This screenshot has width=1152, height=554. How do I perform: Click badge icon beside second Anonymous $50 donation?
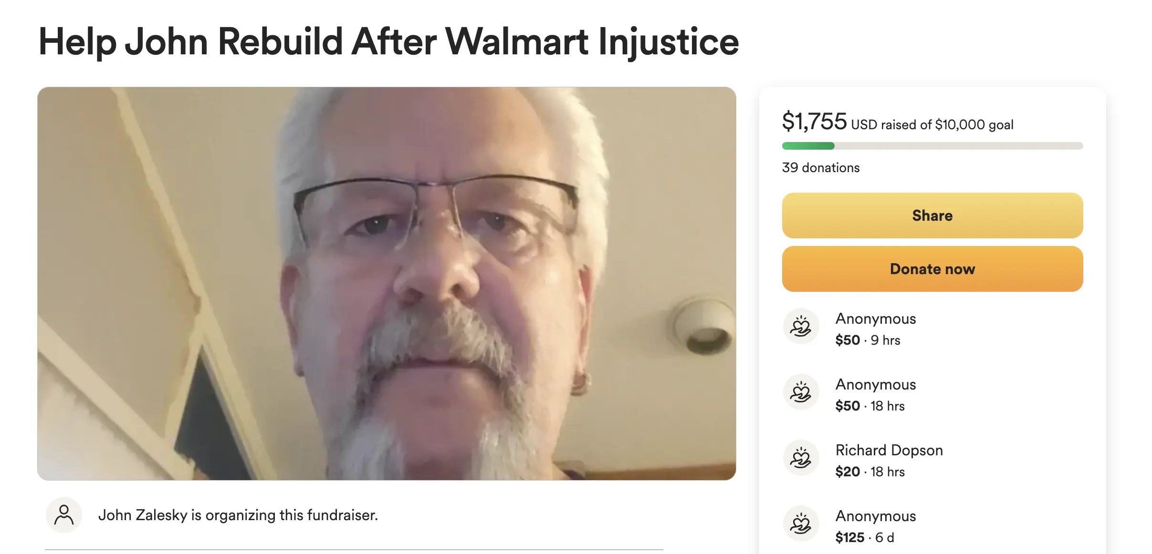[x=801, y=392]
